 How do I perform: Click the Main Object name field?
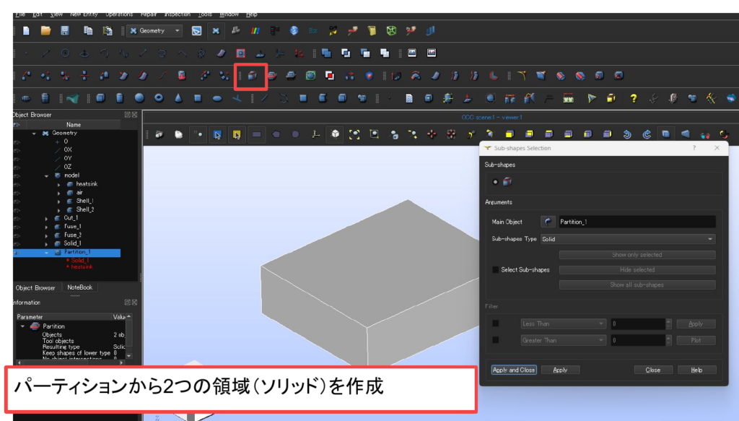click(x=636, y=222)
